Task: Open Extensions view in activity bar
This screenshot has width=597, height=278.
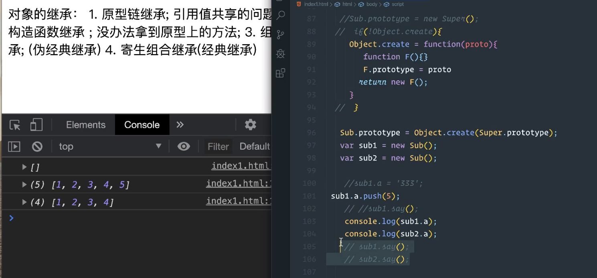Action: coord(281,73)
